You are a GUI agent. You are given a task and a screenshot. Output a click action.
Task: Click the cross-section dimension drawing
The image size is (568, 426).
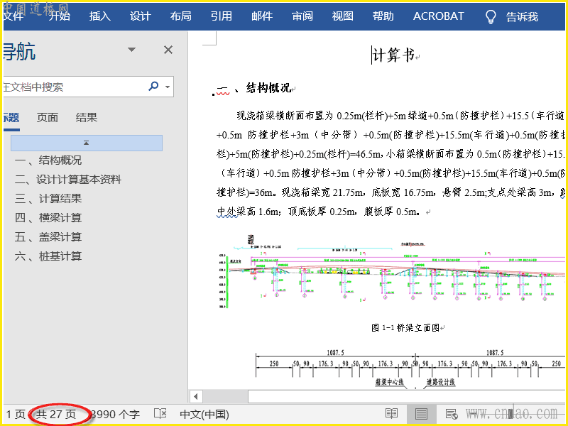[410, 368]
